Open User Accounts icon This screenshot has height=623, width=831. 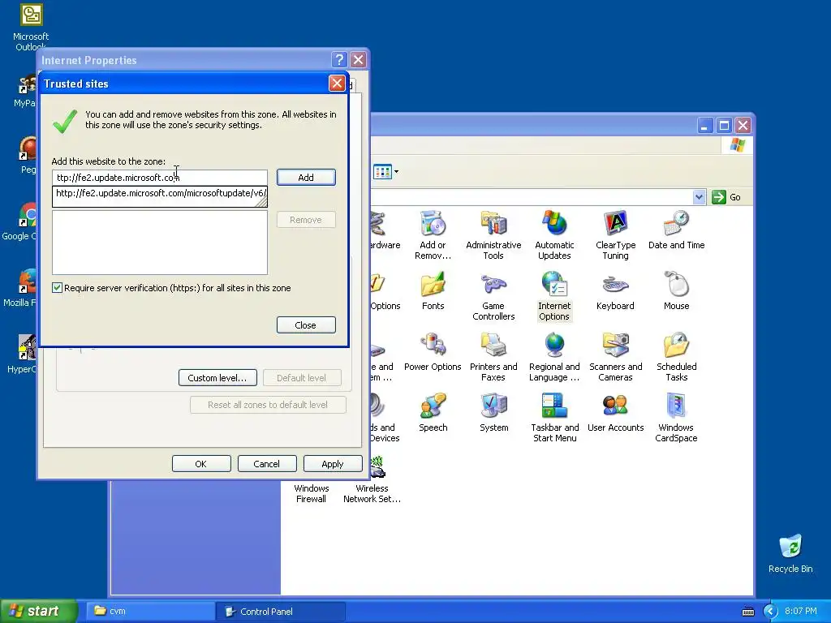click(x=615, y=413)
